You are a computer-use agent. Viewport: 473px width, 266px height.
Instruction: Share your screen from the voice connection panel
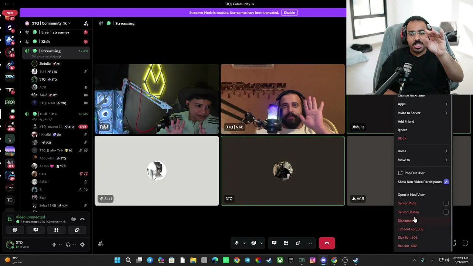click(x=35, y=230)
